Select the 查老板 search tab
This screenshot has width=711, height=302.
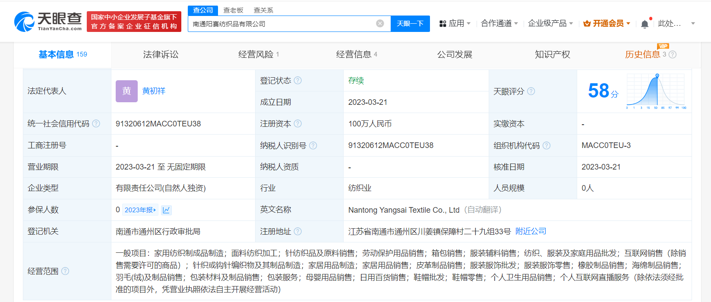pyautogui.click(x=233, y=10)
